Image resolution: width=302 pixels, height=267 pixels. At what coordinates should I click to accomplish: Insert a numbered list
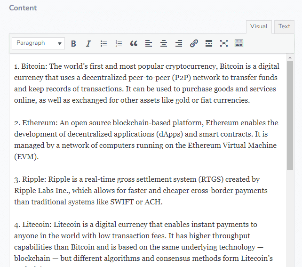pyautogui.click(x=119, y=43)
